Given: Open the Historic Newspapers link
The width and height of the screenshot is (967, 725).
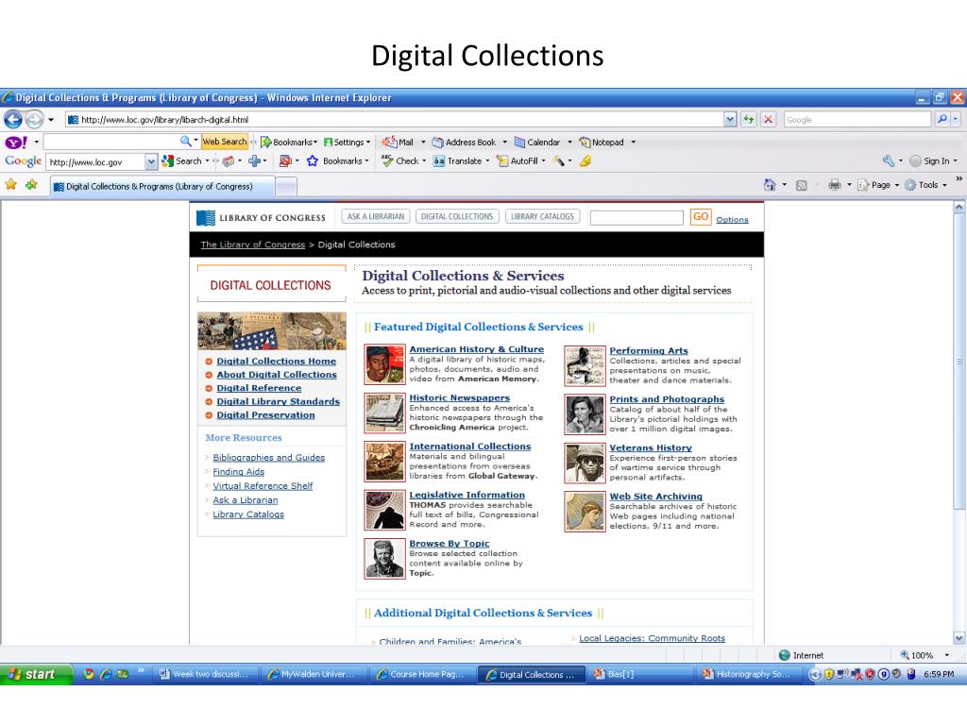Looking at the screenshot, I should (460, 397).
